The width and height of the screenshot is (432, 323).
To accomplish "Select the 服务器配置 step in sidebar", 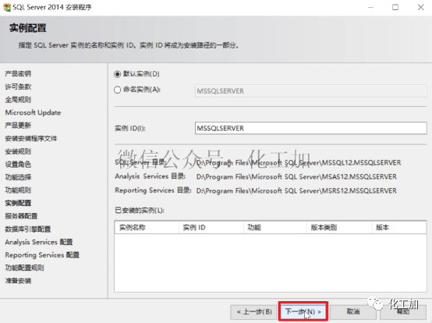I will (x=21, y=216).
